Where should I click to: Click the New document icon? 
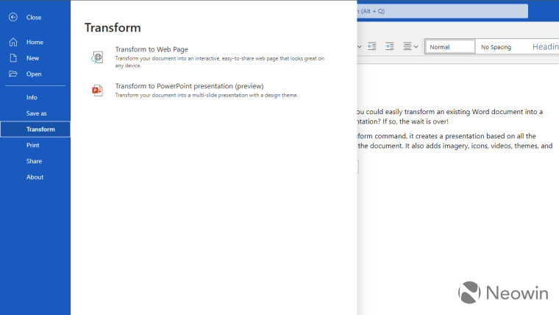[x=13, y=58]
